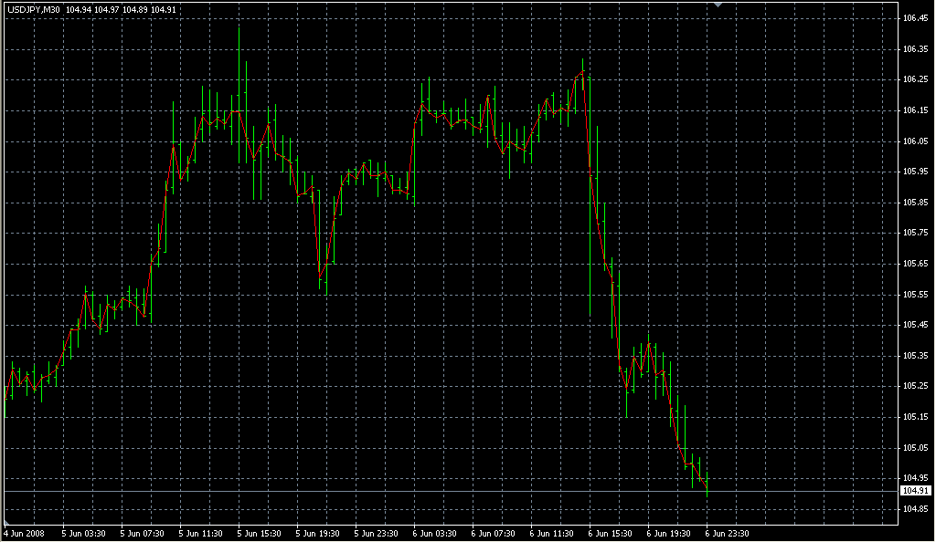
Task: Click the USDJPY,M30 chart title
Action: [x=33, y=9]
